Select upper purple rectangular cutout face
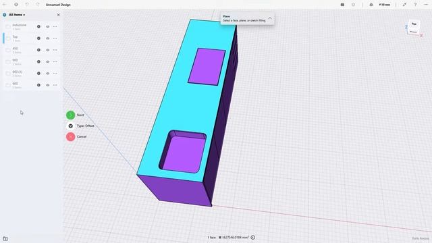This screenshot has width=432, height=243. [207, 67]
